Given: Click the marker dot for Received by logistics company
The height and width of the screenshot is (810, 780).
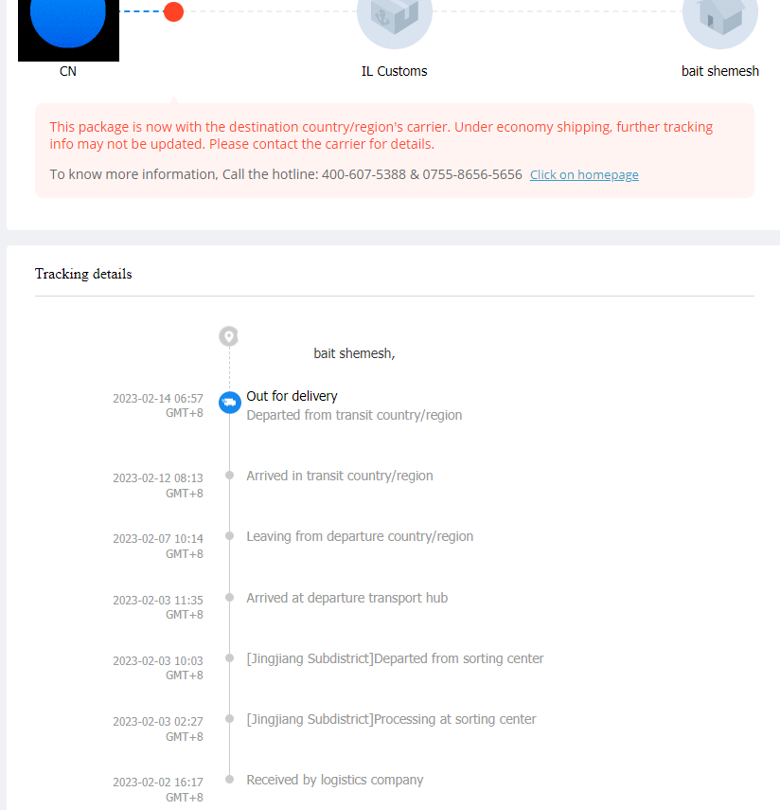Looking at the screenshot, I should (230, 779).
